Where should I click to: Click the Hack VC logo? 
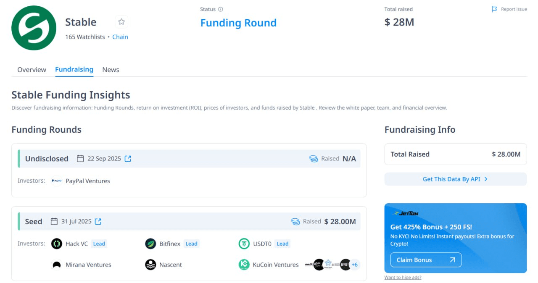pyautogui.click(x=57, y=244)
